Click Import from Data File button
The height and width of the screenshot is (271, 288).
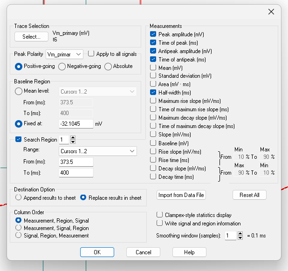pos(181,195)
